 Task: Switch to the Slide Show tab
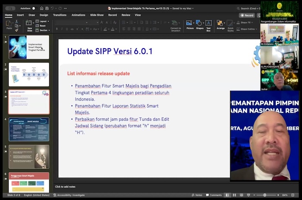click(97, 15)
